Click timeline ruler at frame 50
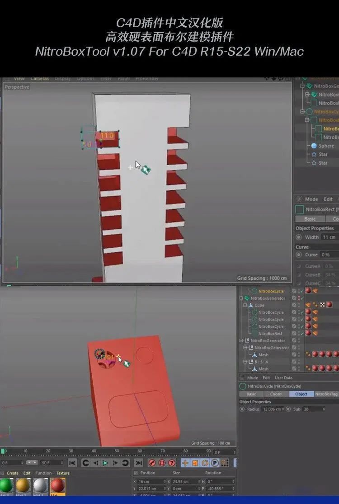 point(117,451)
